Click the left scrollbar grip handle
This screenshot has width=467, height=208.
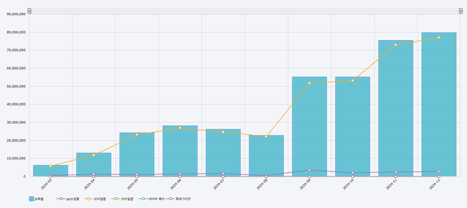pyautogui.click(x=29, y=11)
